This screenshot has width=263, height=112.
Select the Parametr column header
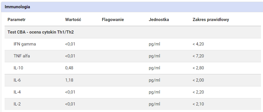pos(16,20)
